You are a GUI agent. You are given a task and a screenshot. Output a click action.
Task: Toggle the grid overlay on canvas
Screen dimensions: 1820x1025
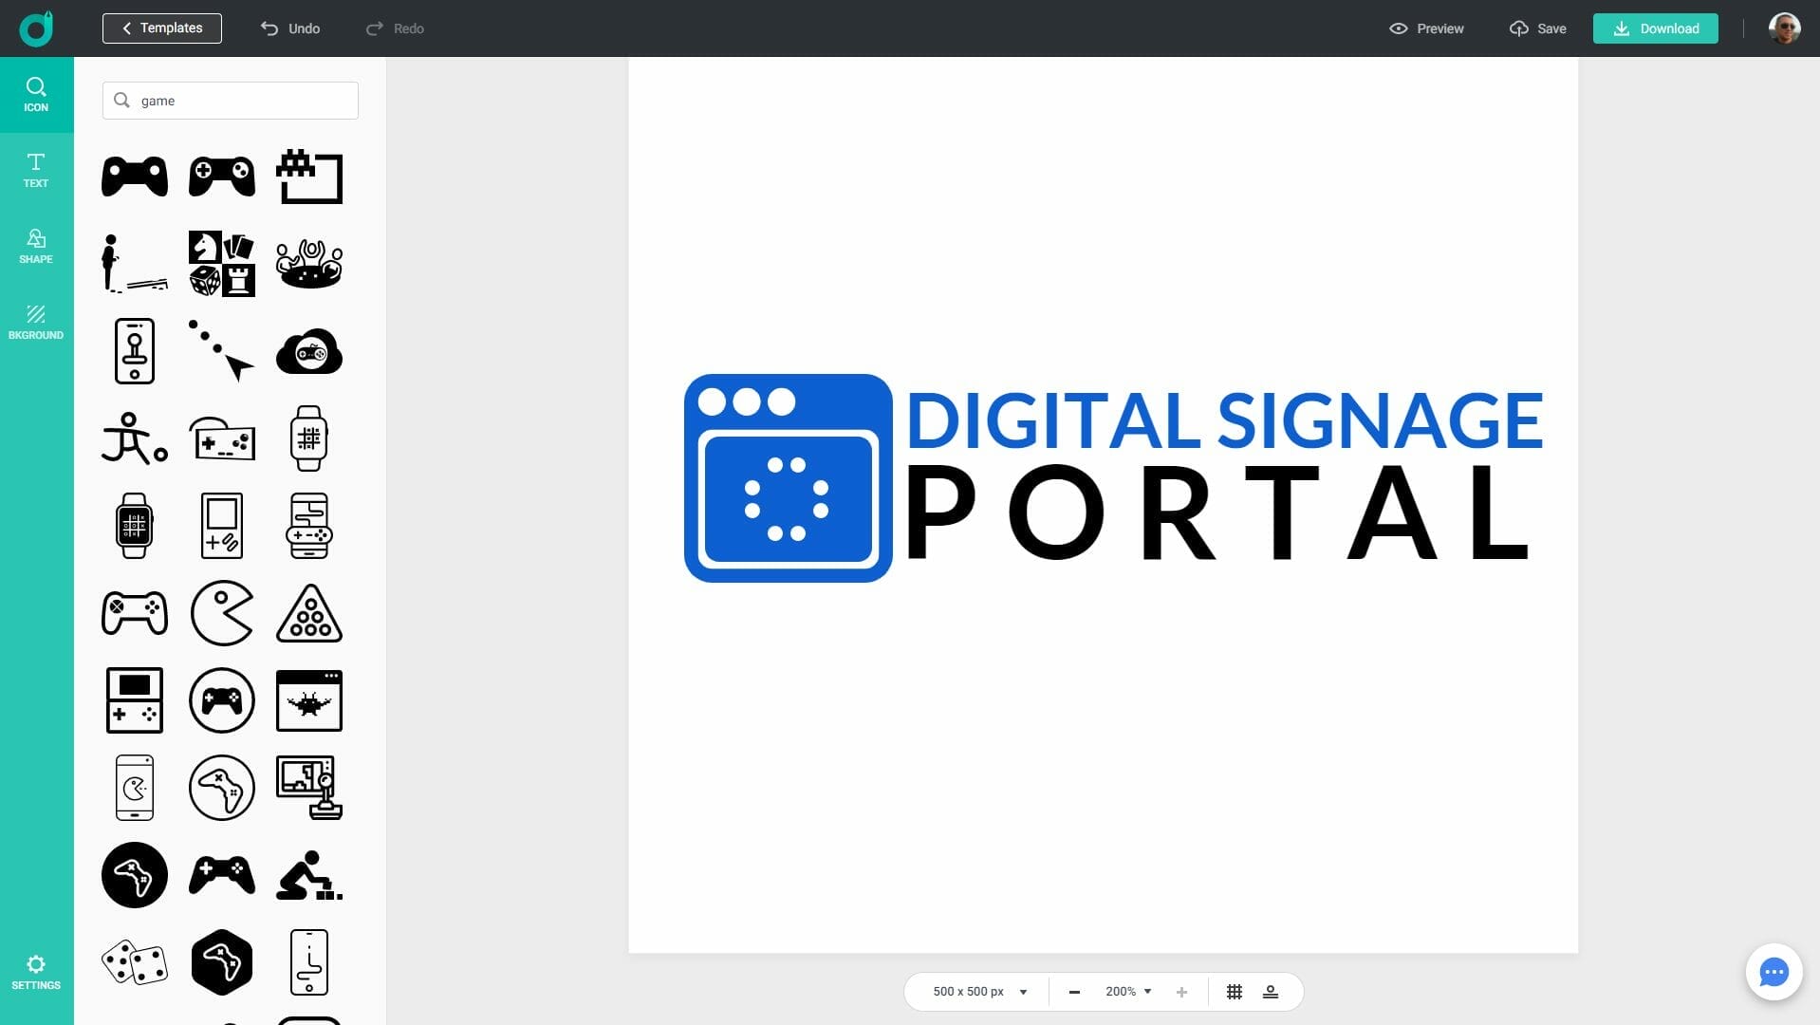1235,992
